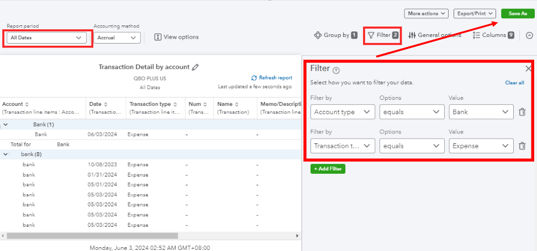Screen dimensions: 537x251
Task: Click the Clear all link
Action: [514, 83]
